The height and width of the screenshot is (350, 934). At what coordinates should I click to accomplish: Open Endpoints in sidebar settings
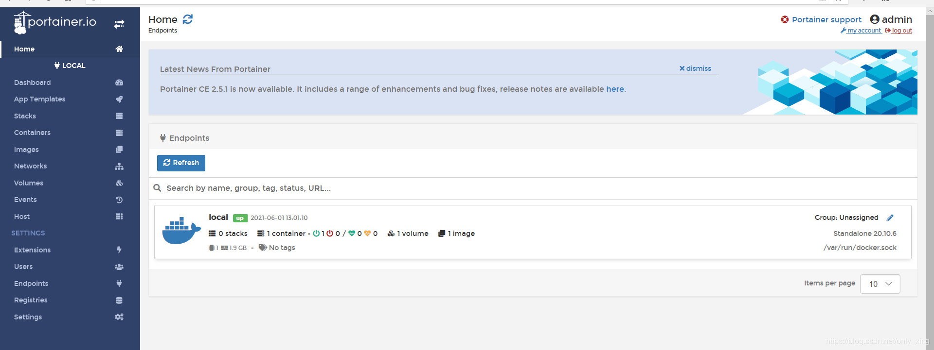(x=31, y=283)
